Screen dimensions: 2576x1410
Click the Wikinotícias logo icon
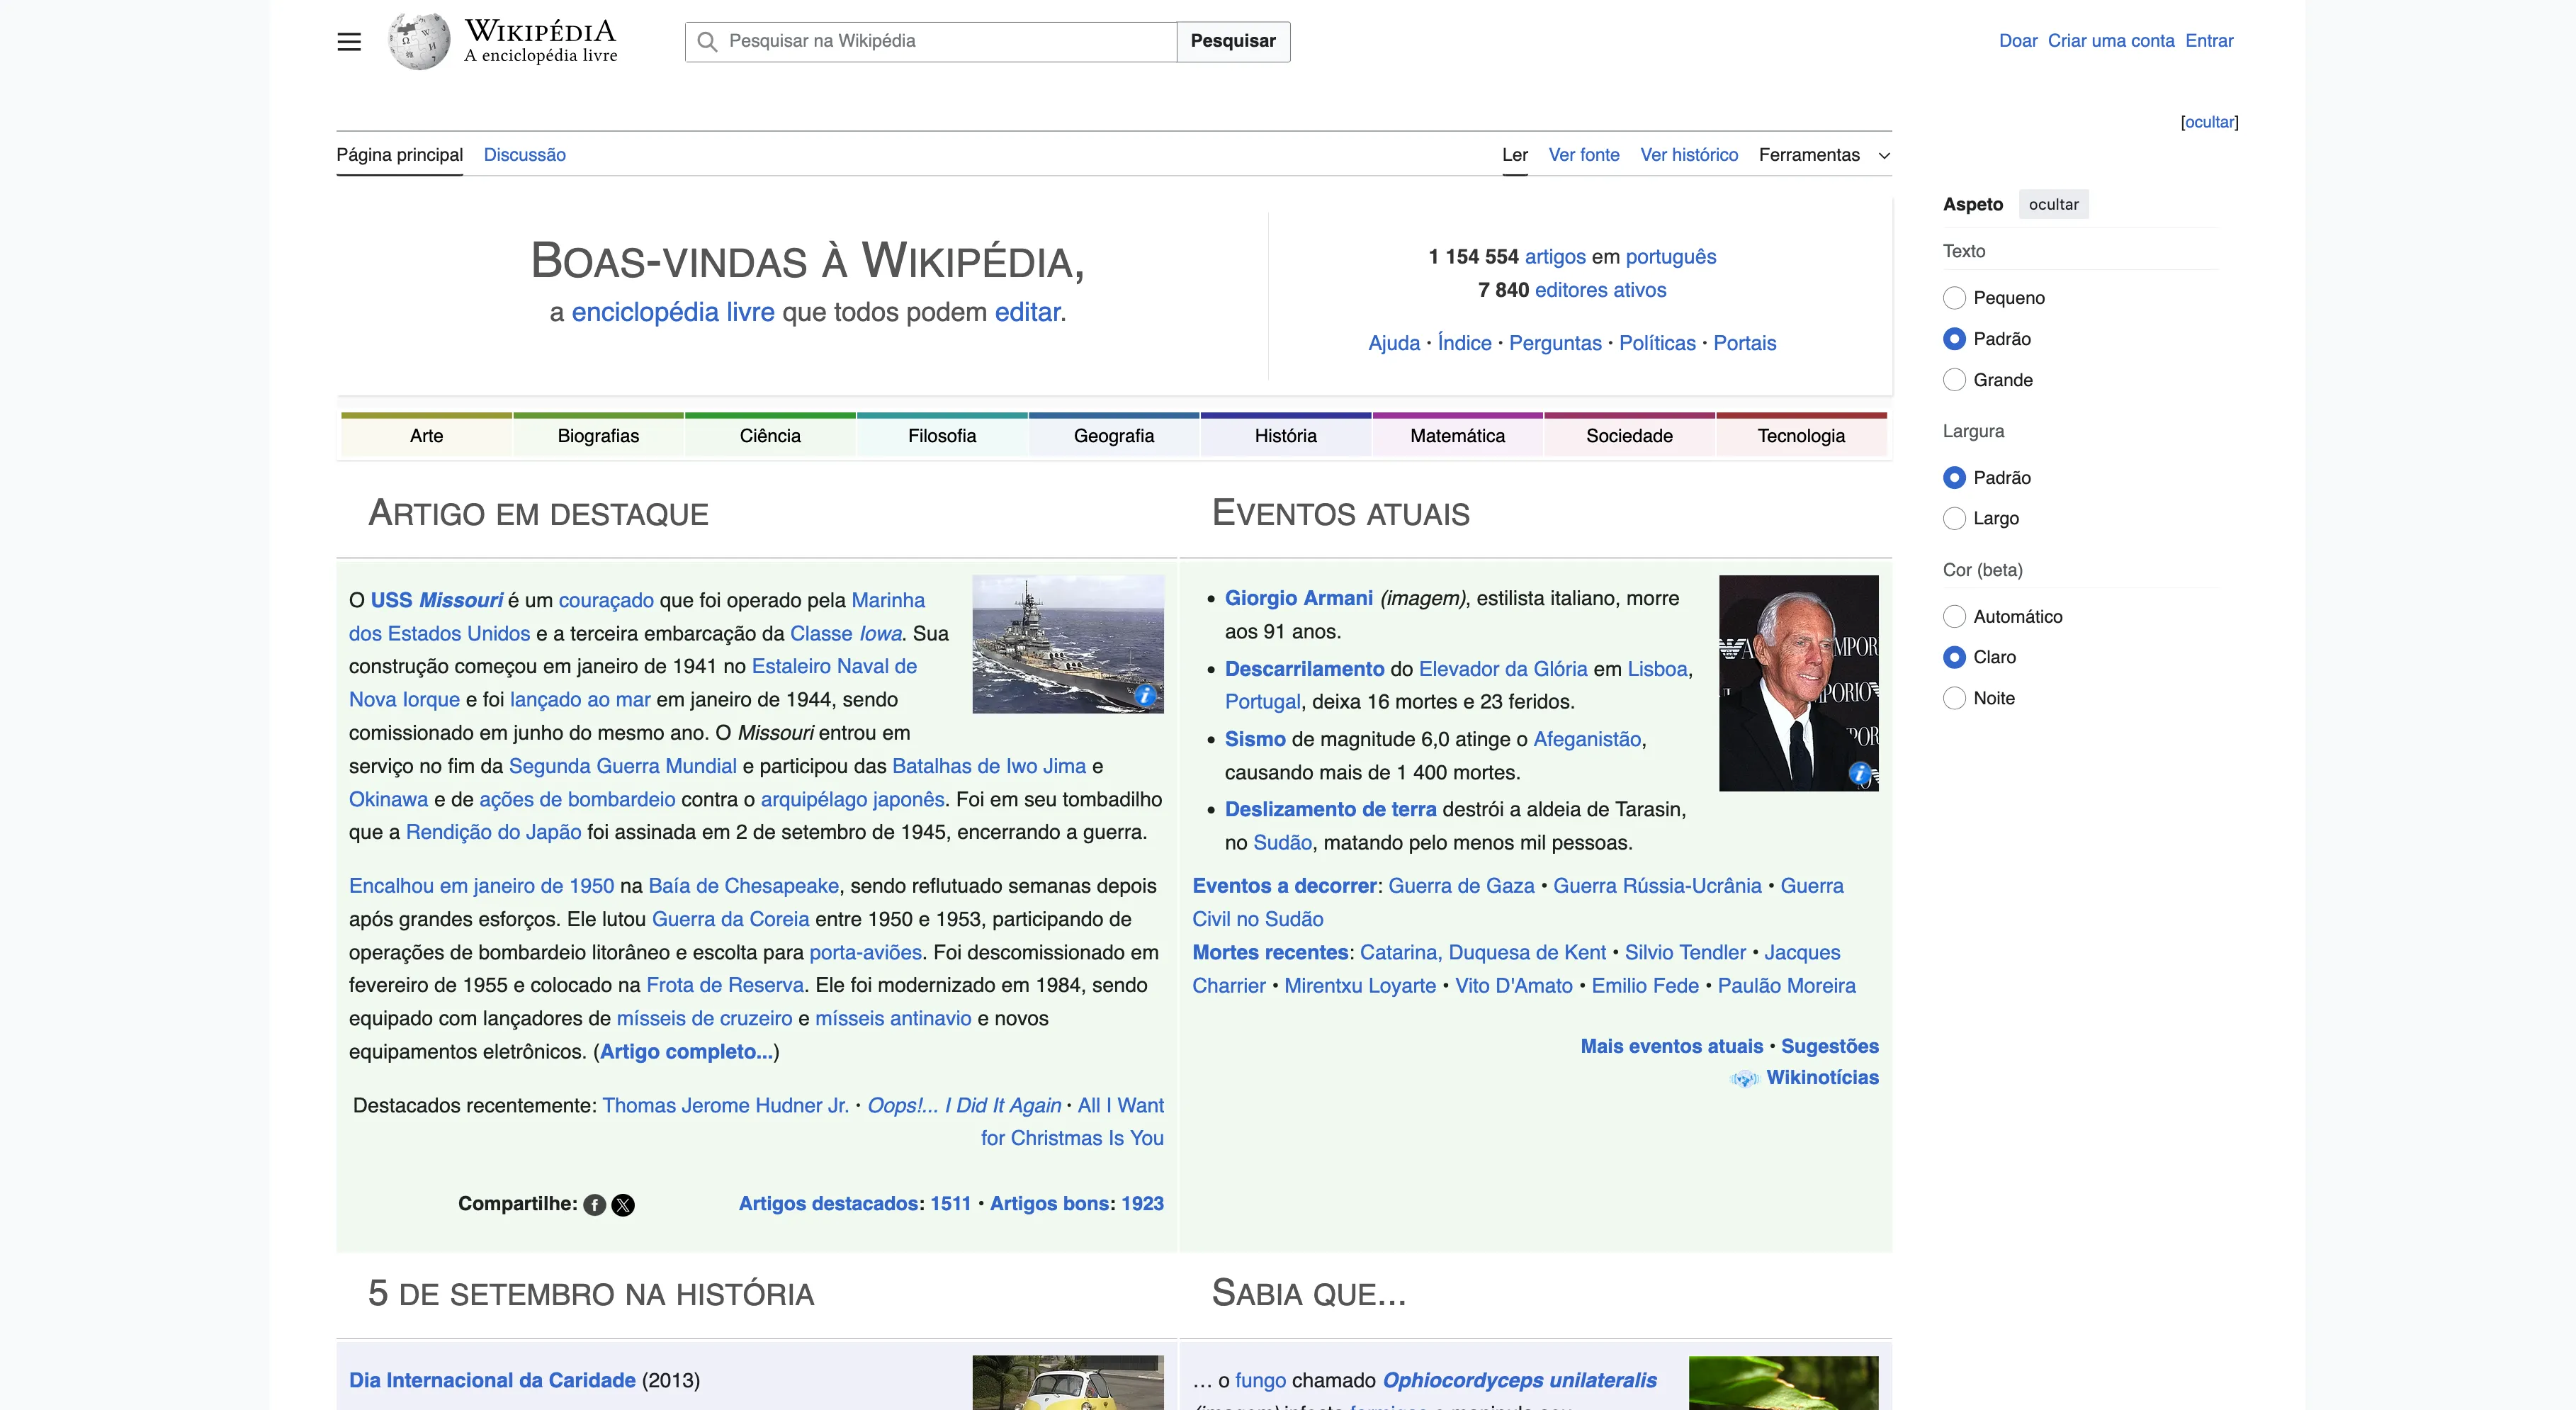(x=1745, y=1079)
